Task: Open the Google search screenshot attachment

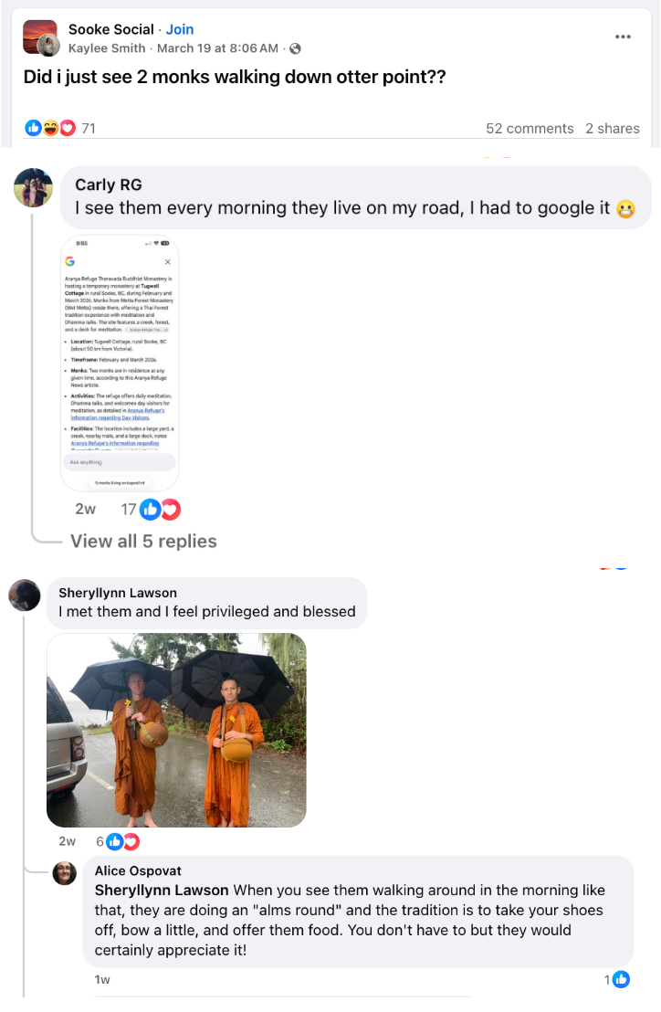Action: pos(120,364)
